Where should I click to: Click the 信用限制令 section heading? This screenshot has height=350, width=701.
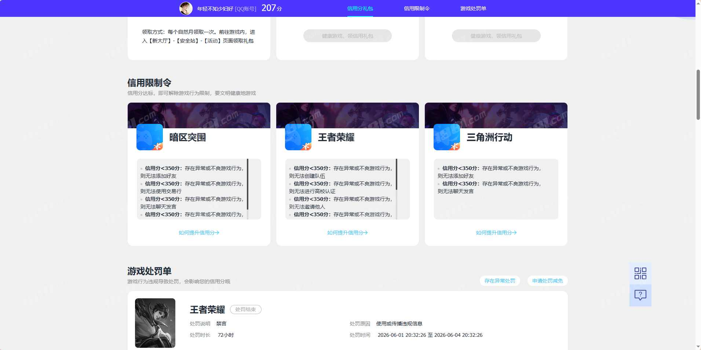pyautogui.click(x=149, y=83)
